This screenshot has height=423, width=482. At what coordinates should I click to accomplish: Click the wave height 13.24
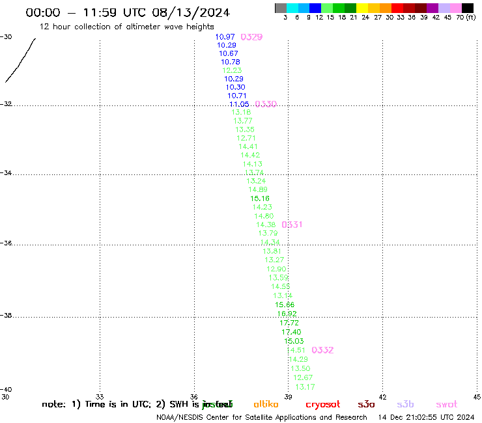pyautogui.click(x=256, y=181)
